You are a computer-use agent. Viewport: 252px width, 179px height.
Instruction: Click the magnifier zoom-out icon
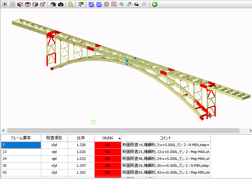click(x=121, y=4)
